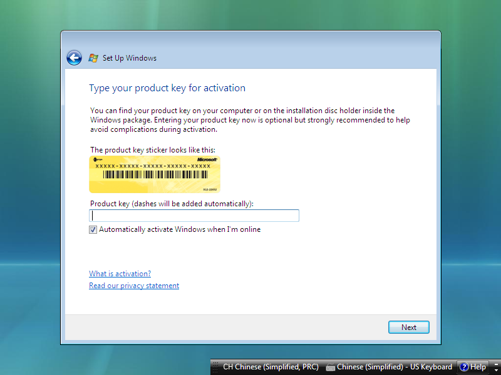Click the Set Up Windows title text

click(x=130, y=58)
